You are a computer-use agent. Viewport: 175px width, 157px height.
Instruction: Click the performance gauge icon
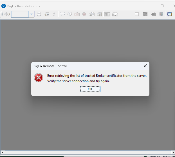[115, 14]
